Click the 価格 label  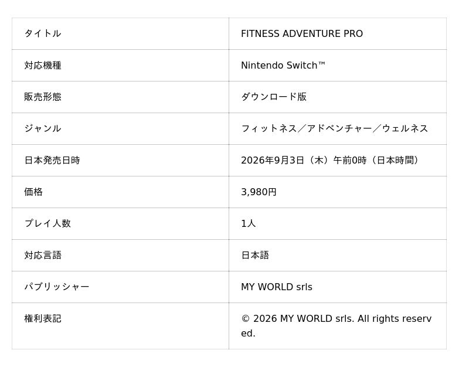pos(33,192)
